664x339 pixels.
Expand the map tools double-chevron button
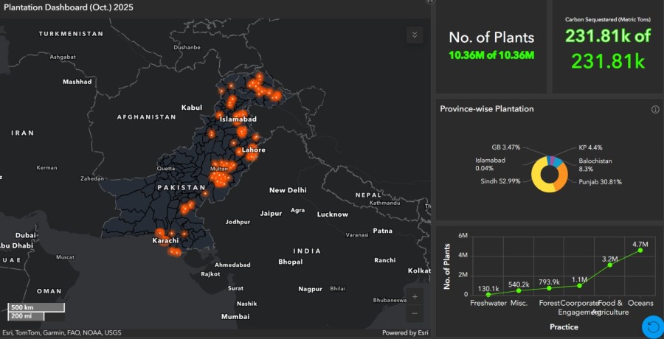pos(414,35)
